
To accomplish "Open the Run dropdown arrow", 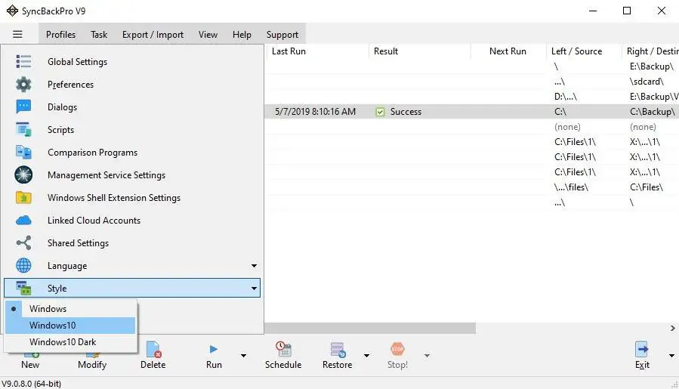I will (x=243, y=356).
